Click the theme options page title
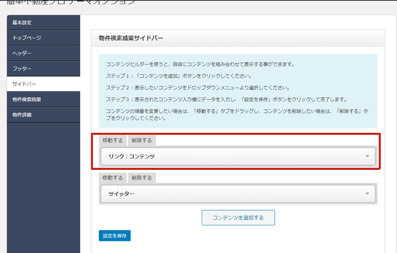The width and height of the screenshot is (397, 253). (70, 3)
